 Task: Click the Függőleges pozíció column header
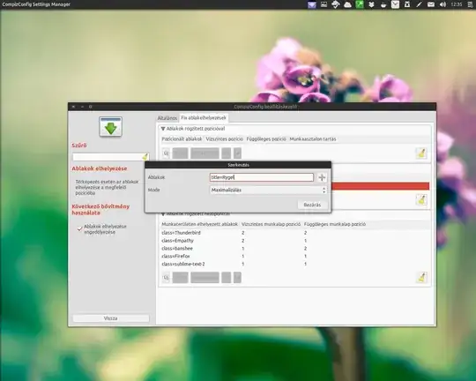[x=266, y=138]
